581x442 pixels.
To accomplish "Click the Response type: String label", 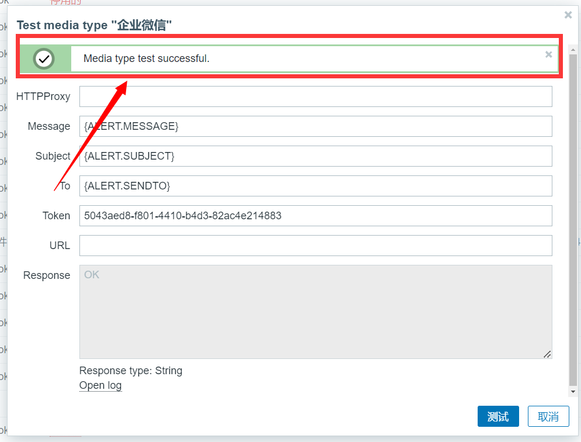I will pyautogui.click(x=131, y=371).
